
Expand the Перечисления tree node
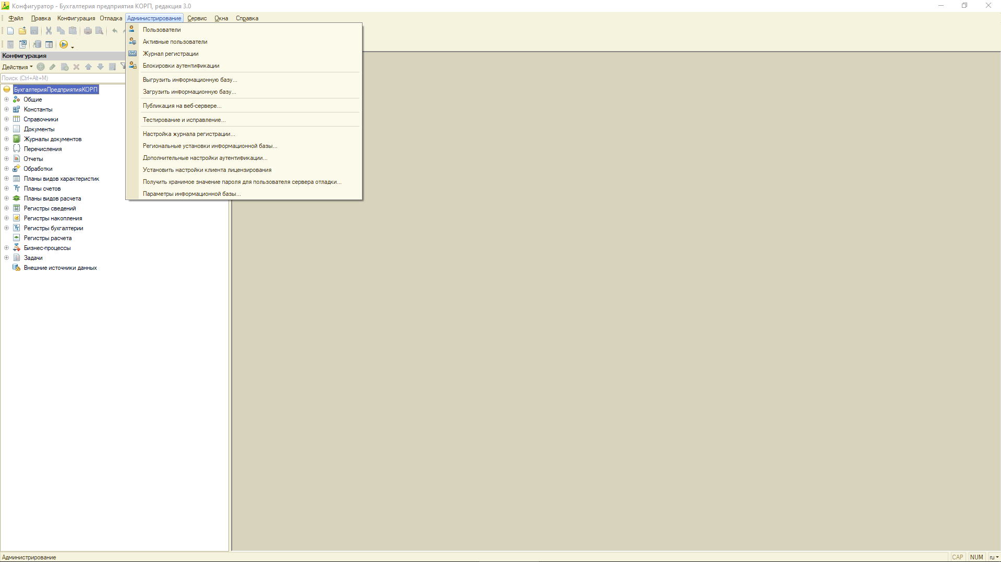tap(7, 149)
